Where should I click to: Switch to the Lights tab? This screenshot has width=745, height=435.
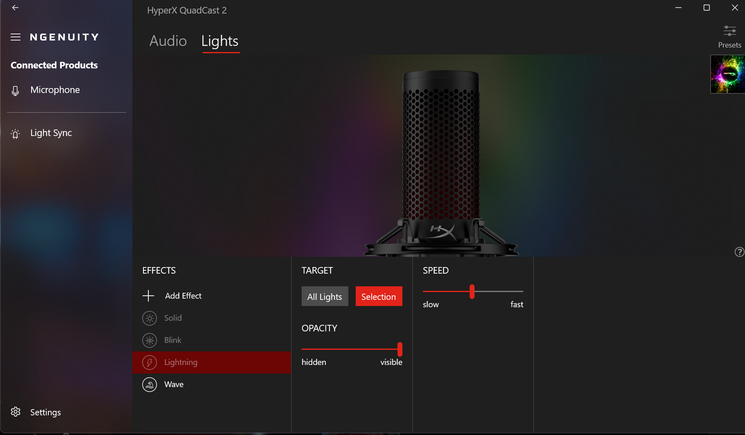point(220,41)
